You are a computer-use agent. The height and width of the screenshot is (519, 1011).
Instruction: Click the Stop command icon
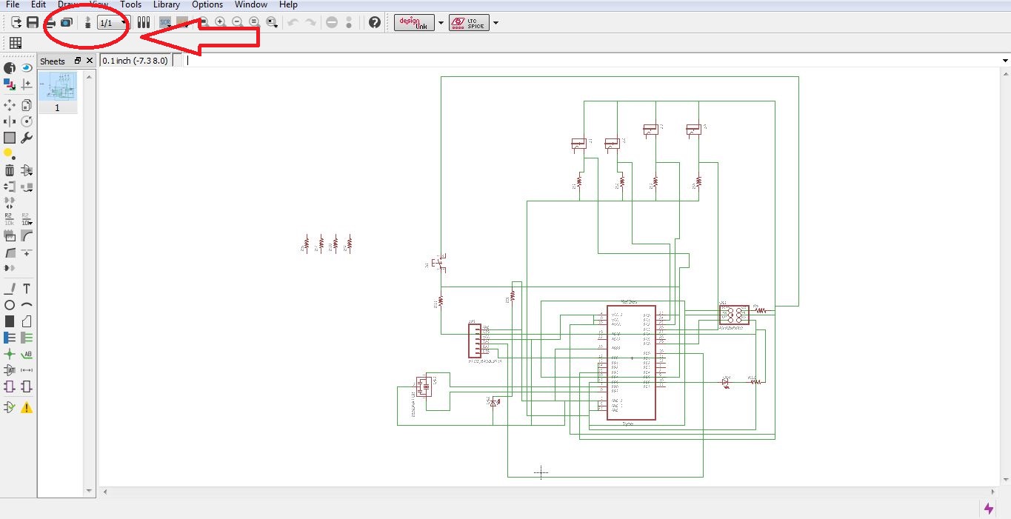tap(332, 23)
